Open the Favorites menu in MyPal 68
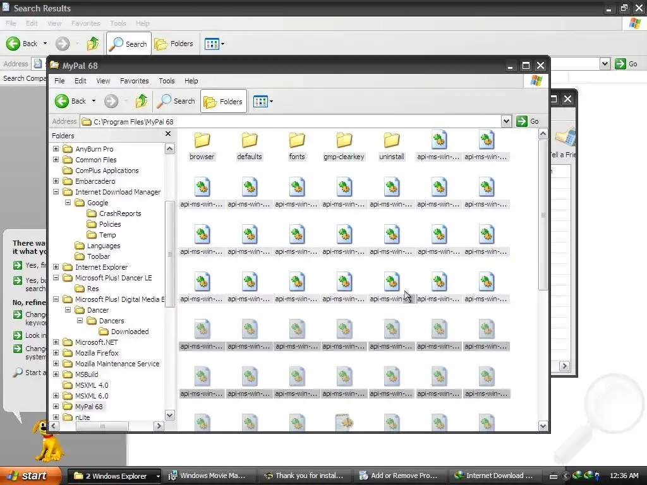 (x=134, y=81)
